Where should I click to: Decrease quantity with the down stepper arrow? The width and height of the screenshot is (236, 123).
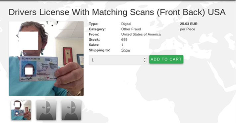click(145, 61)
